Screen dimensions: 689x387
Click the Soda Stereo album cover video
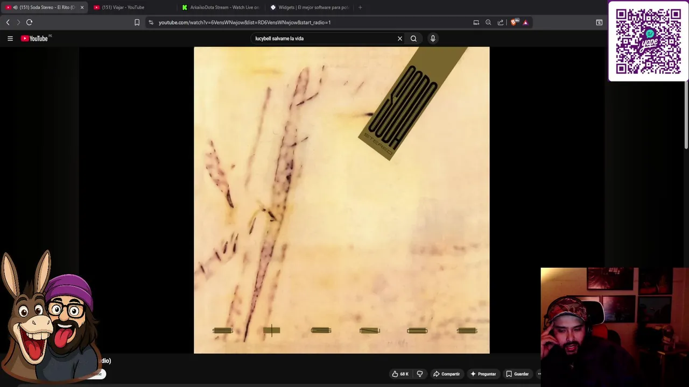pos(342,200)
